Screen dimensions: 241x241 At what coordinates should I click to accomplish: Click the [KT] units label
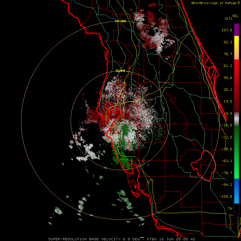pos(228,18)
